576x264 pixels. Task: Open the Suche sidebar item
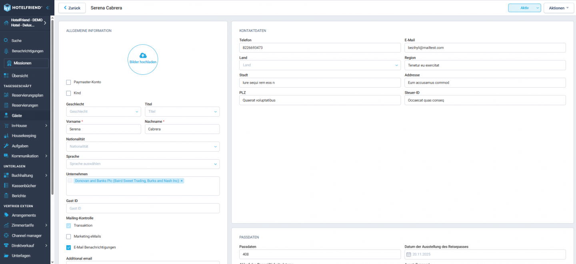point(6,40)
